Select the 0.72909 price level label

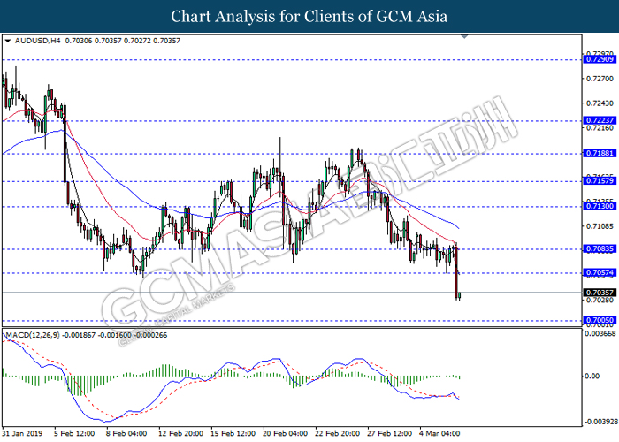pyautogui.click(x=600, y=59)
